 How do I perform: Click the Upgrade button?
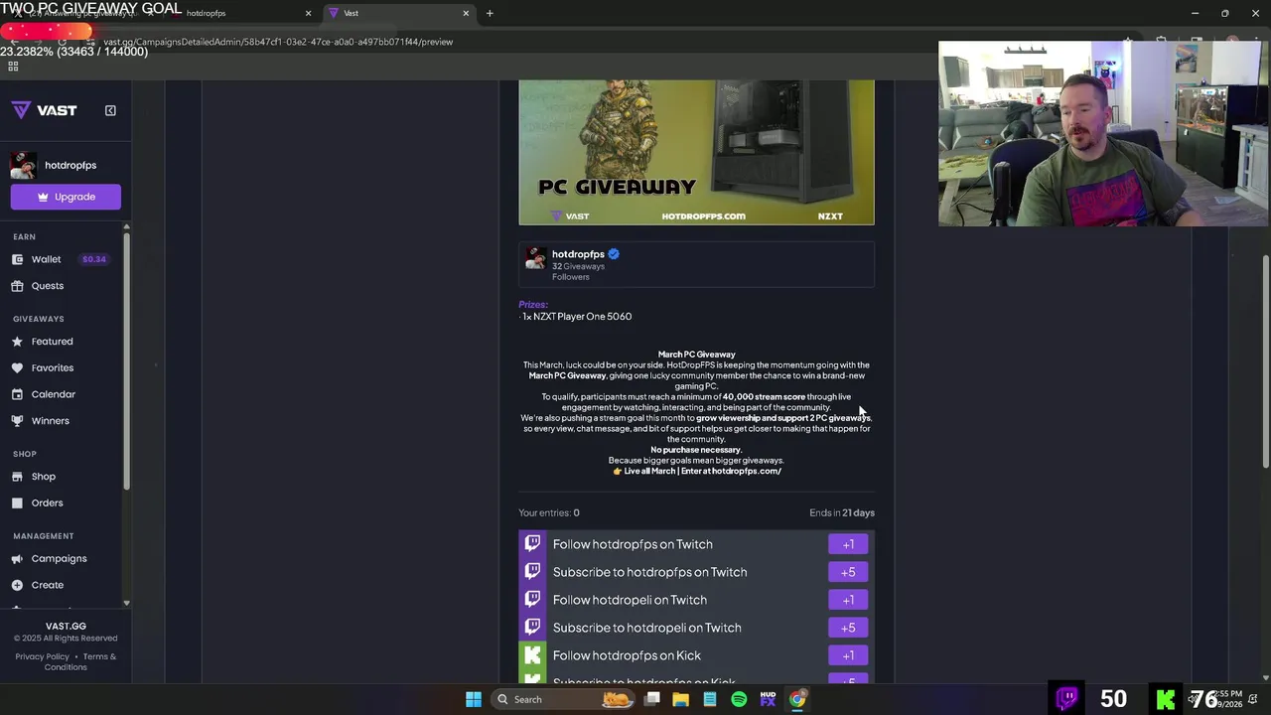(x=66, y=197)
